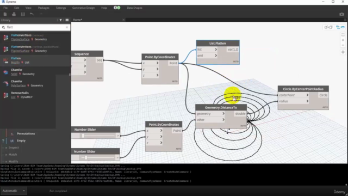Select the Flatten List node result
Viewport: 348px width, 196px height.
(x=35, y=60)
